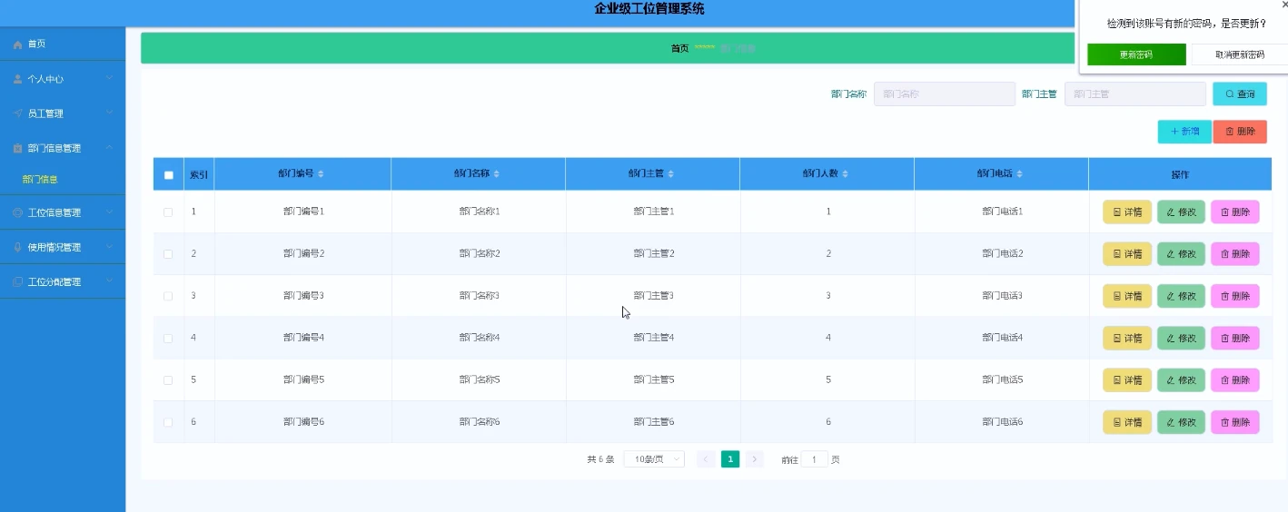The width and height of the screenshot is (1288, 512).
Task: Expand the 工位信息管理 menu chevron
Action: [x=109, y=212]
